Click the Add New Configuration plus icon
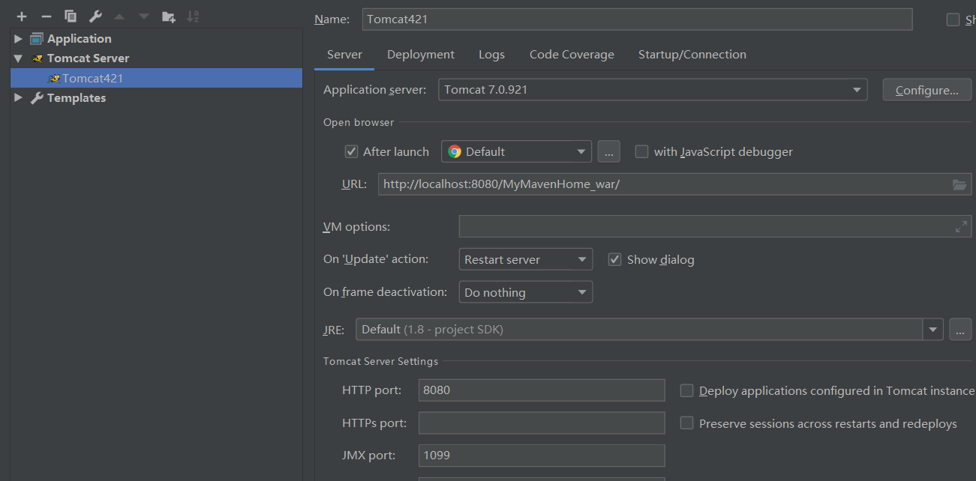 [x=22, y=16]
